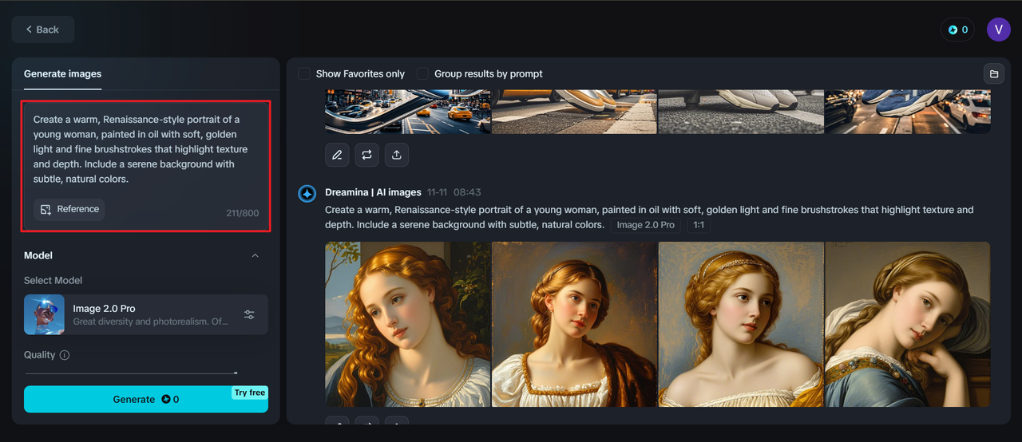Collapse the Model section chevron

[x=255, y=255]
